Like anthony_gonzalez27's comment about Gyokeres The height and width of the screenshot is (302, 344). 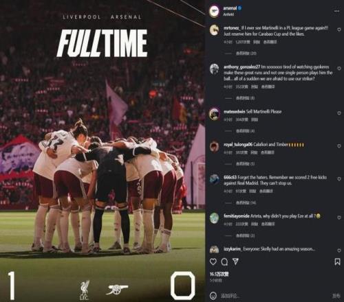tap(339, 69)
